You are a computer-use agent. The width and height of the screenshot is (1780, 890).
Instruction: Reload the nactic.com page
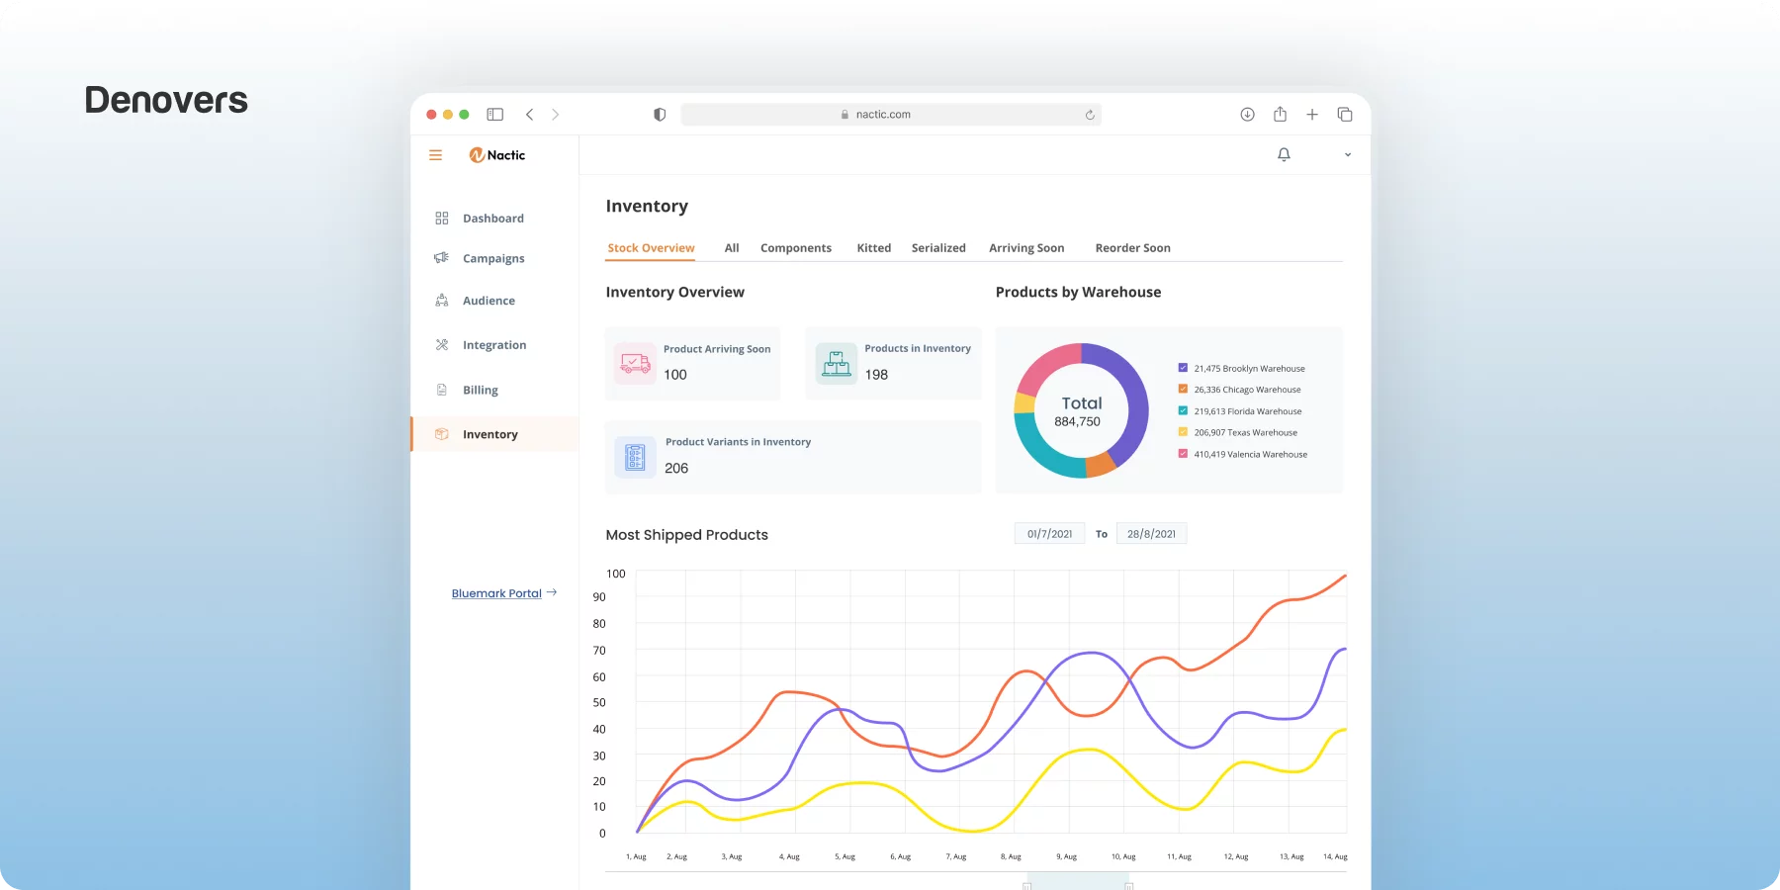tap(1090, 115)
